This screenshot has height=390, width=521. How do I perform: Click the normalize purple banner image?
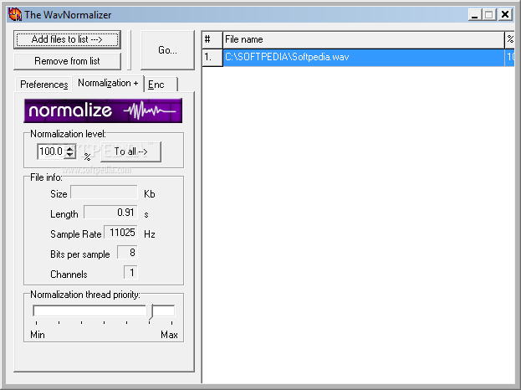103,110
